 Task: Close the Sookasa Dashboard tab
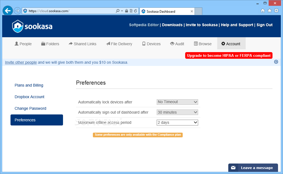pos(192,11)
